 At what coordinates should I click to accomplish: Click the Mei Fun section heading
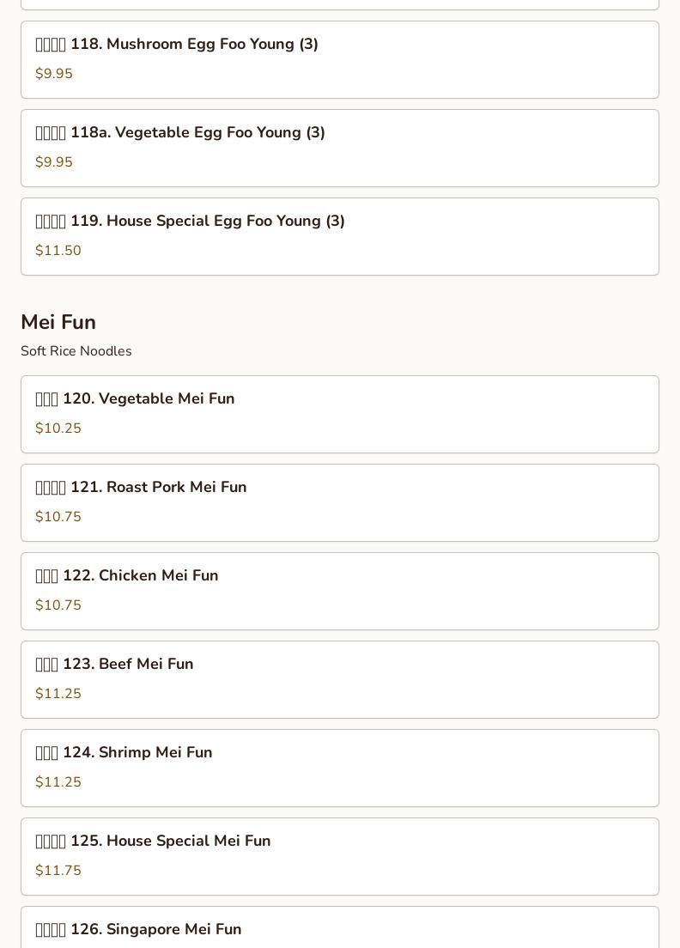[x=58, y=322]
